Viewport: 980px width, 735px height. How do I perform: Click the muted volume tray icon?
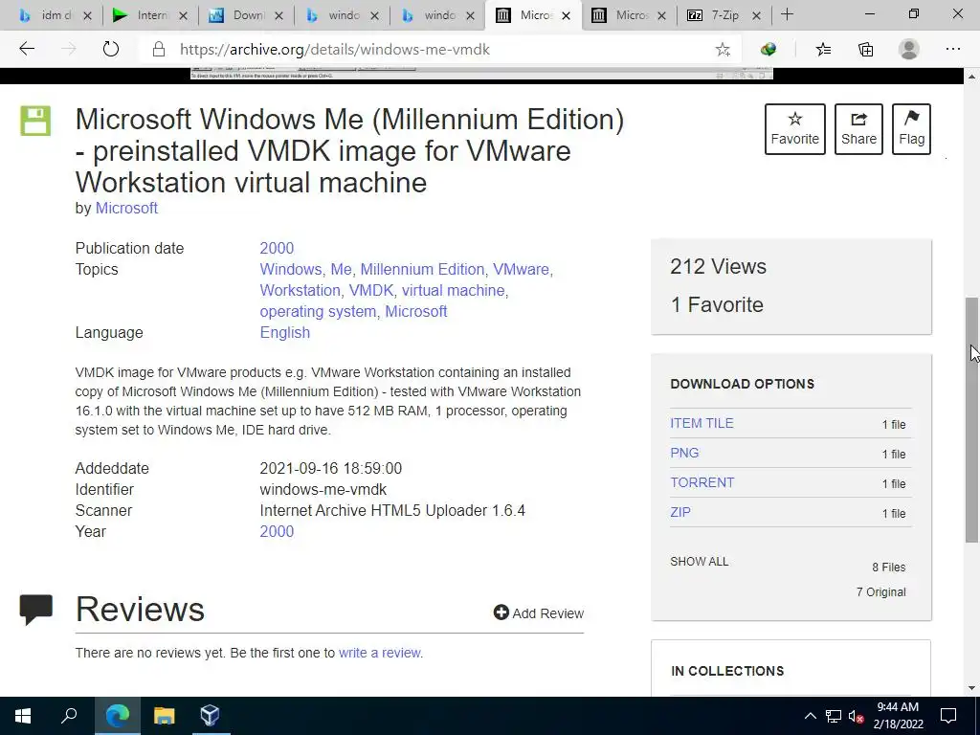[856, 716]
